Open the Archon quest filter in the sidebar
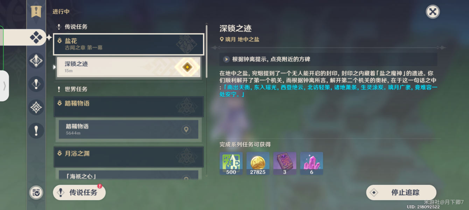The height and width of the screenshot is (210, 469). tap(36, 61)
